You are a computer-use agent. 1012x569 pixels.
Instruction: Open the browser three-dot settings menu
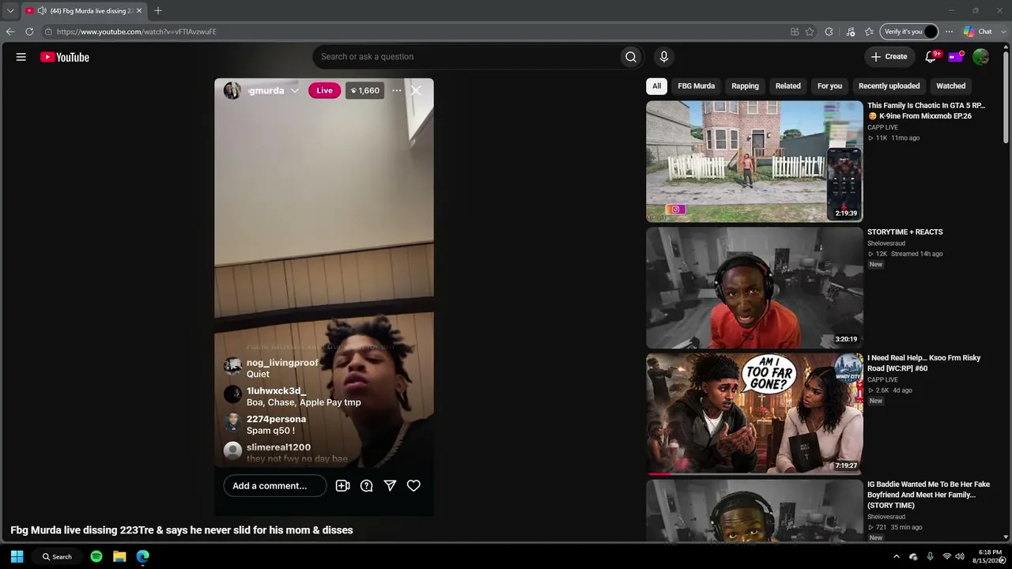950,32
